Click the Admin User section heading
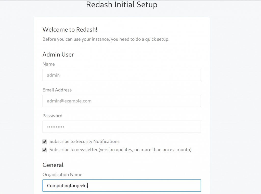 click(x=58, y=54)
